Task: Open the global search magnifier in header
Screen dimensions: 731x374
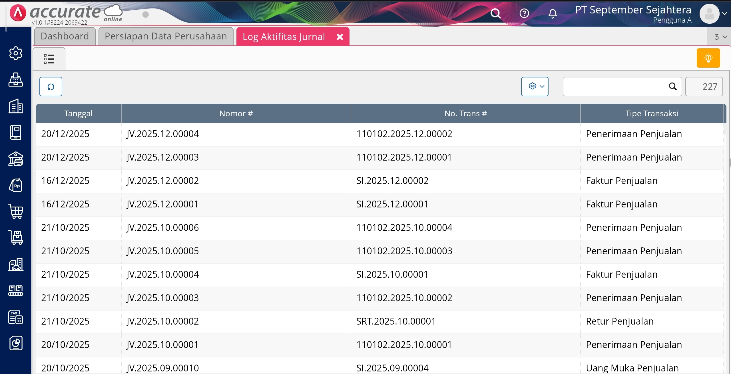Action: 495,13
